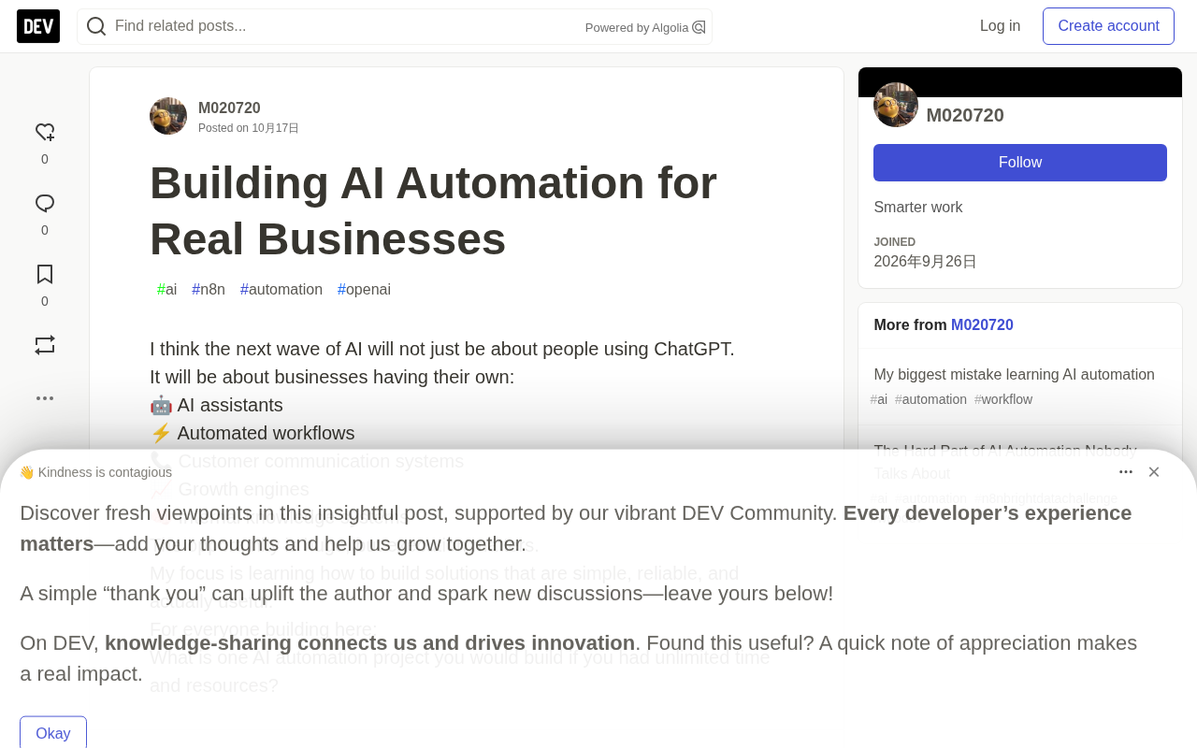The height and width of the screenshot is (748, 1197).
Task: Add a heart reaction to the post
Action: 45,132
